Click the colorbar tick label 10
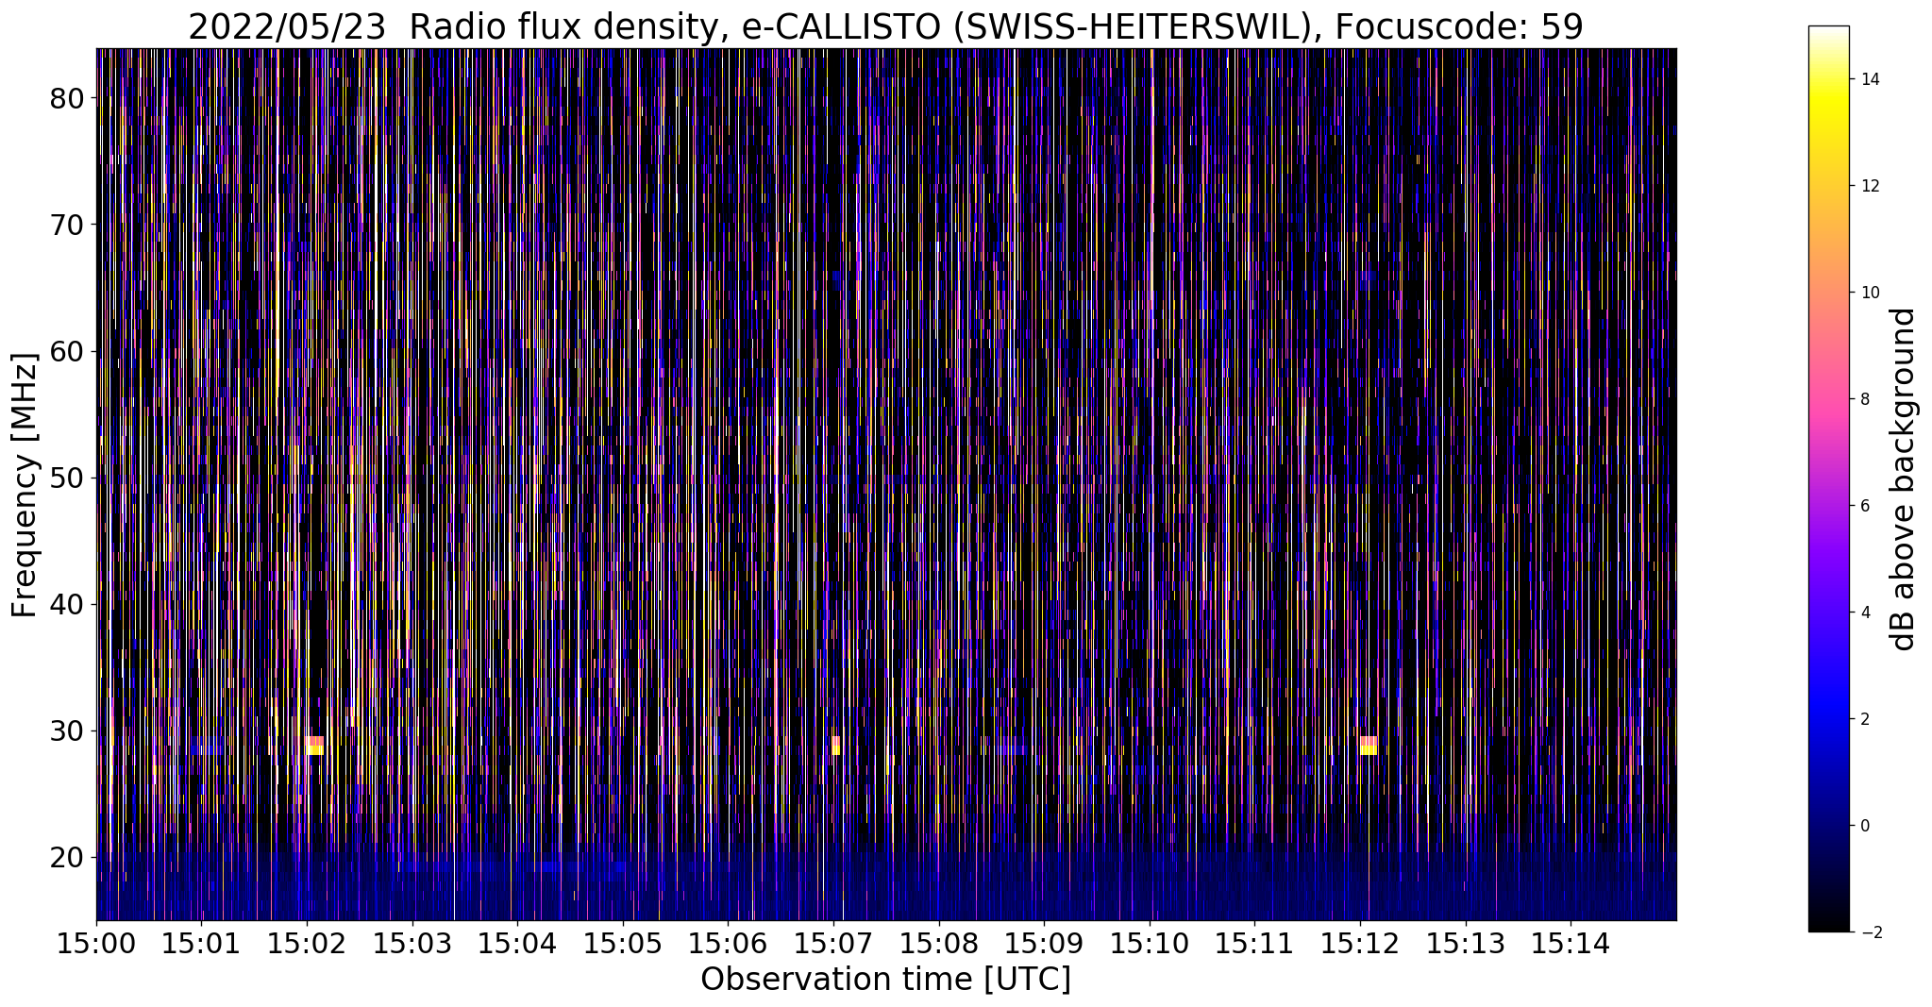The image size is (1932, 1007). [1869, 293]
